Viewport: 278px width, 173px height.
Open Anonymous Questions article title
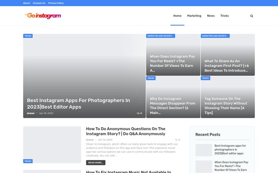click(125, 131)
